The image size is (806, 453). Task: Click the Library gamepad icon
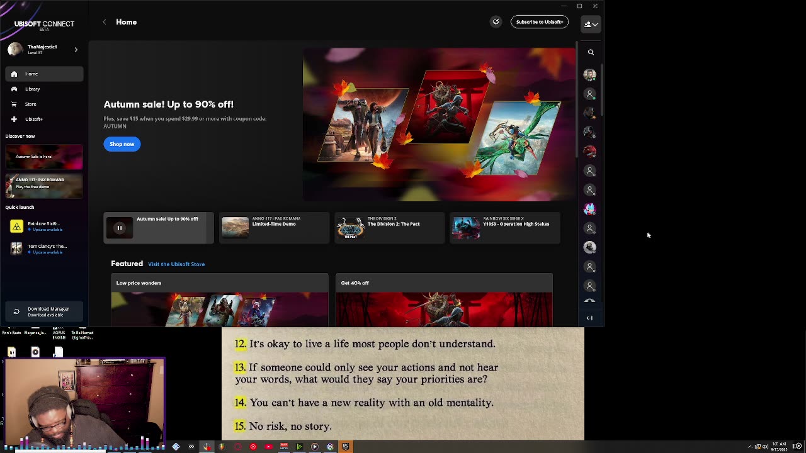click(14, 89)
